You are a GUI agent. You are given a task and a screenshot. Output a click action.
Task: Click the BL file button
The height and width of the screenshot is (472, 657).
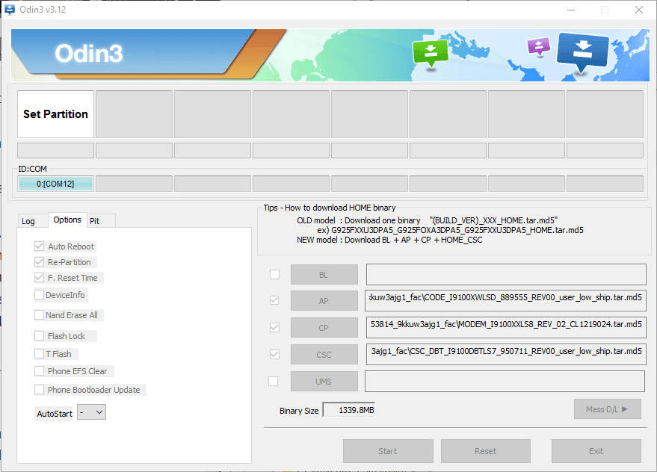(x=324, y=275)
